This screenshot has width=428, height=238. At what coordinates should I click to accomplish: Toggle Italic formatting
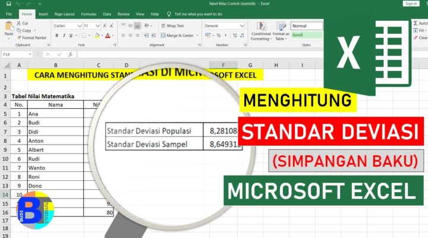64,36
